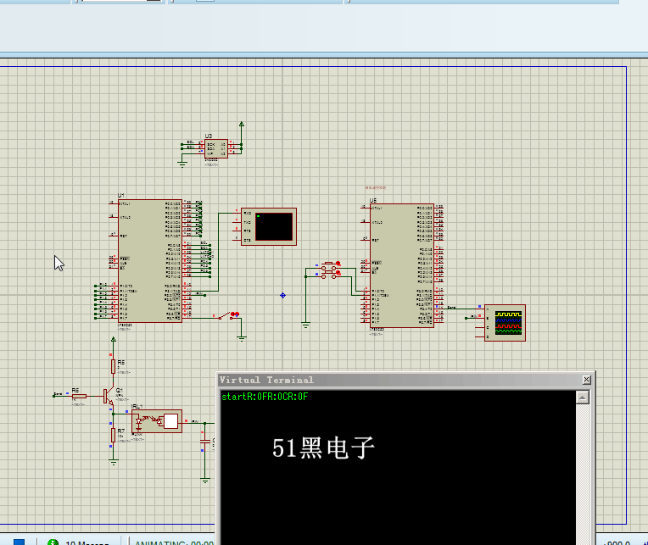
Task: Click the ground symbol left of U5
Action: point(305,325)
